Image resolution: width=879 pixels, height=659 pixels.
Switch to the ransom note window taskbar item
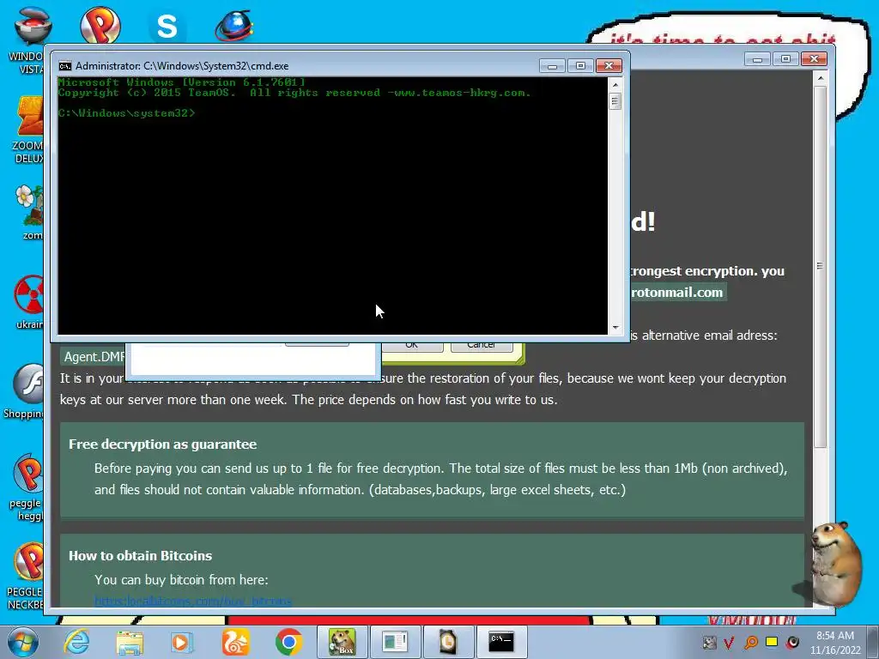pos(395,642)
